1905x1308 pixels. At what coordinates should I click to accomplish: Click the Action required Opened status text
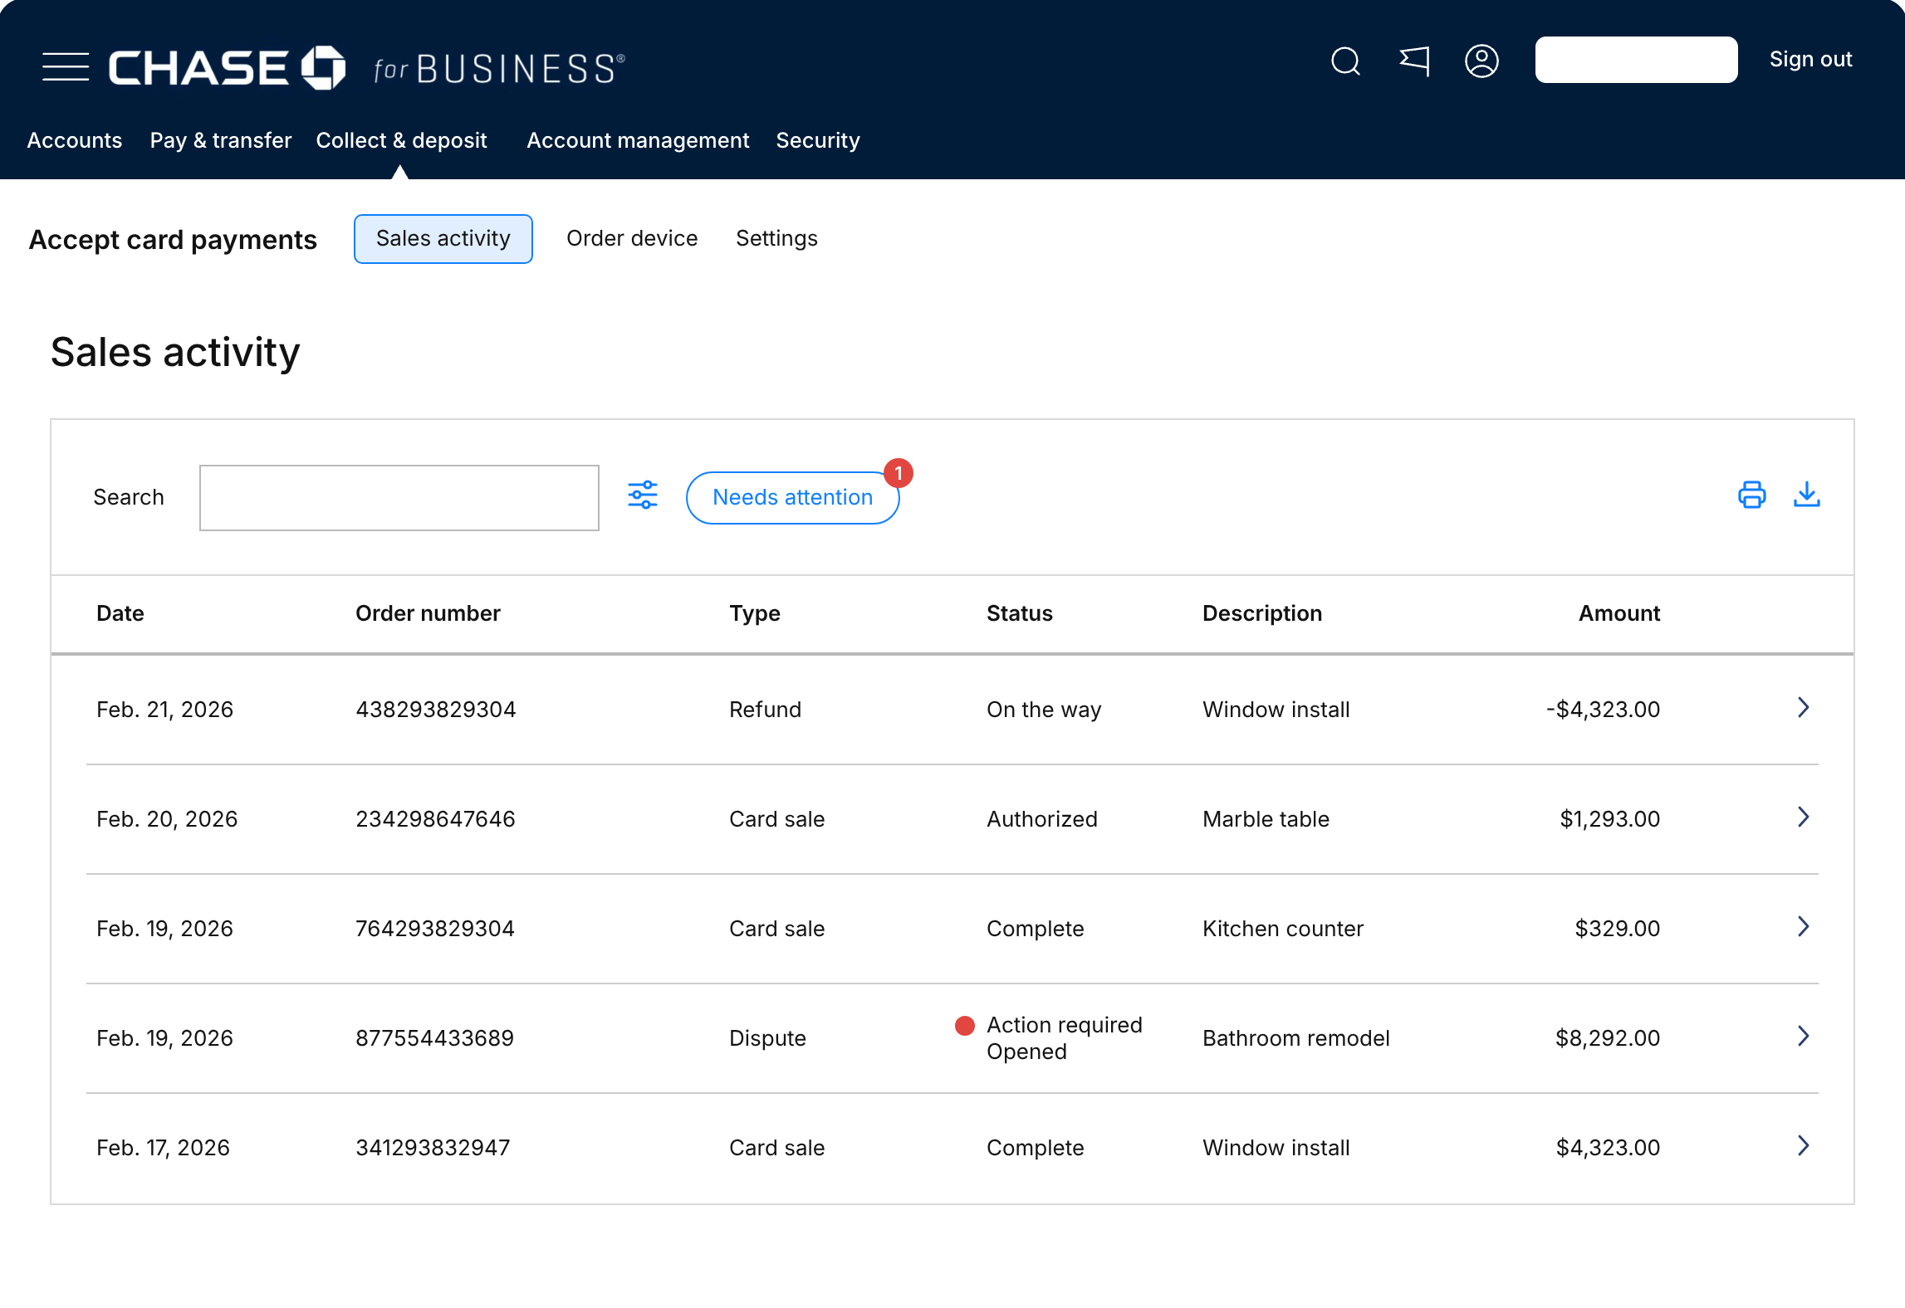1065,1038
